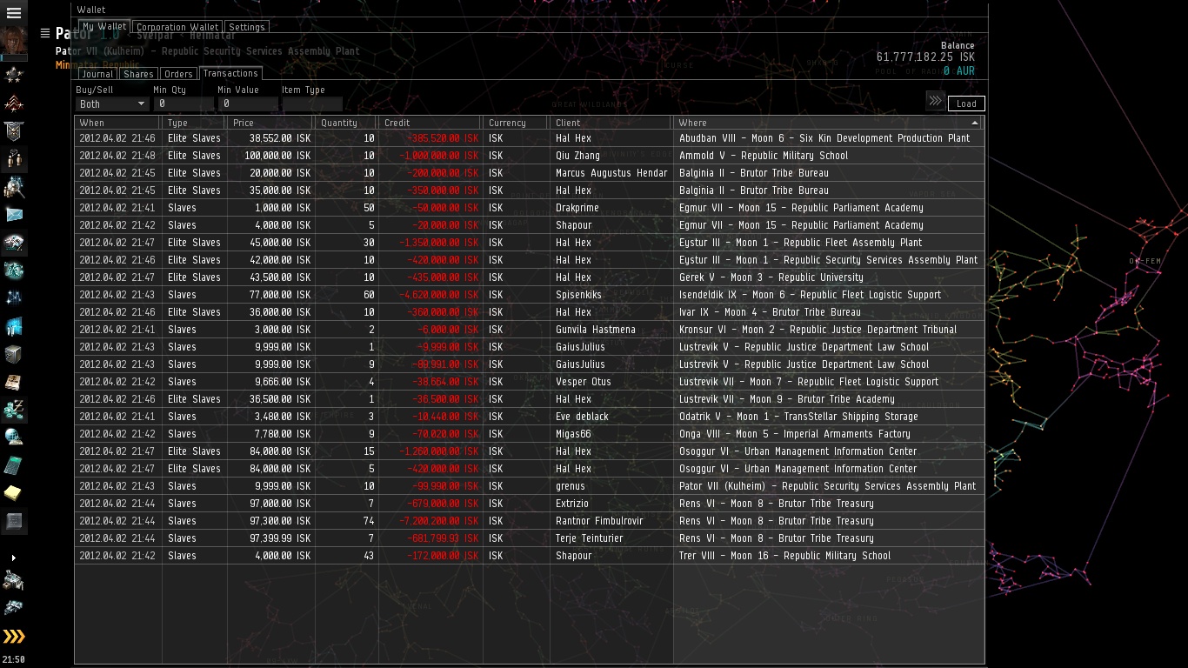Click the globe browser icon in the sidebar

(14, 437)
